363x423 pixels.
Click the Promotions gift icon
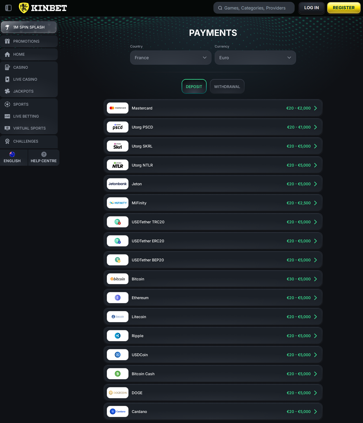[7, 41]
